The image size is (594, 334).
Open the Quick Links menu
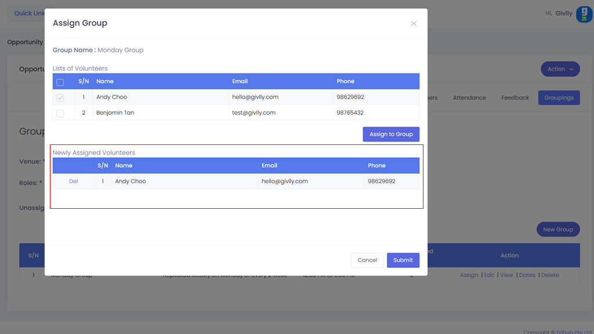pyautogui.click(x=28, y=13)
